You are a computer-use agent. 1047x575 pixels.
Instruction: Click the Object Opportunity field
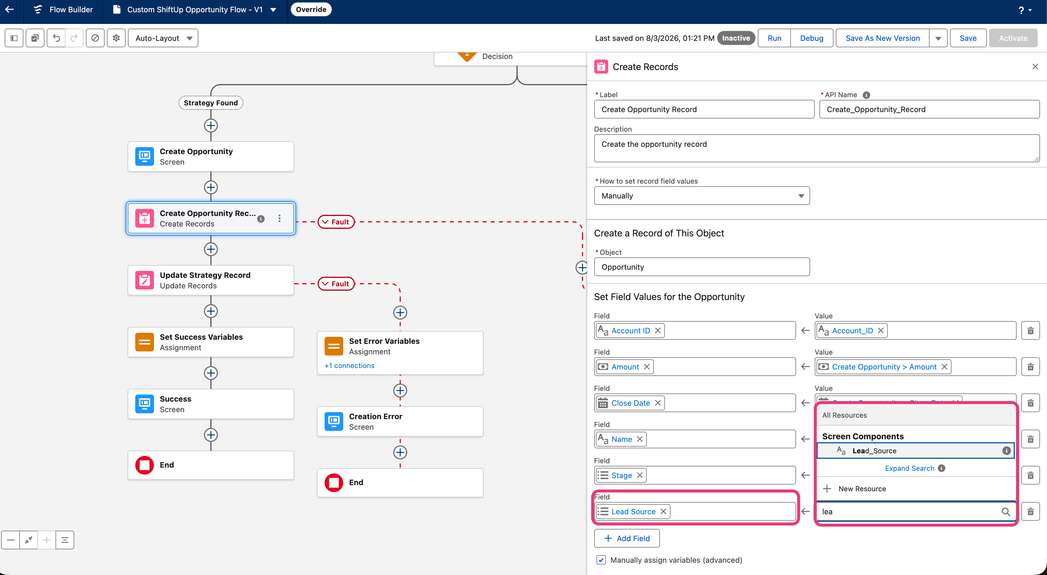[x=701, y=267]
